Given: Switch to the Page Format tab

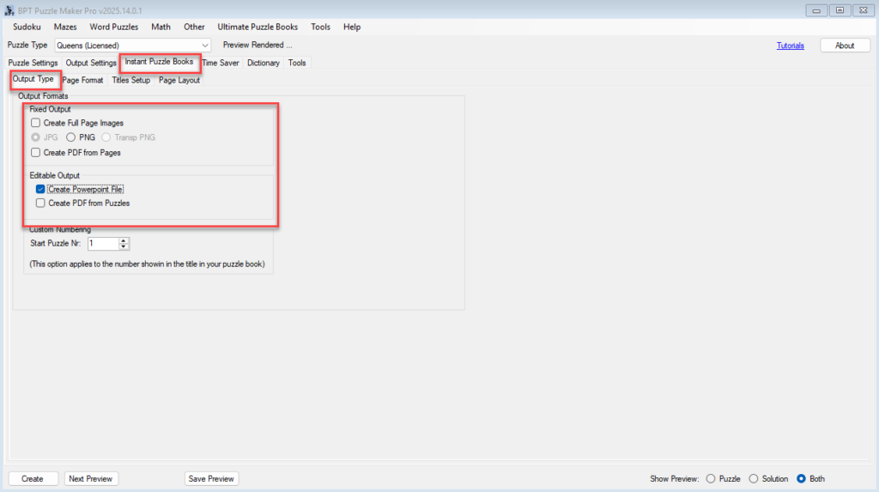Looking at the screenshot, I should 82,81.
